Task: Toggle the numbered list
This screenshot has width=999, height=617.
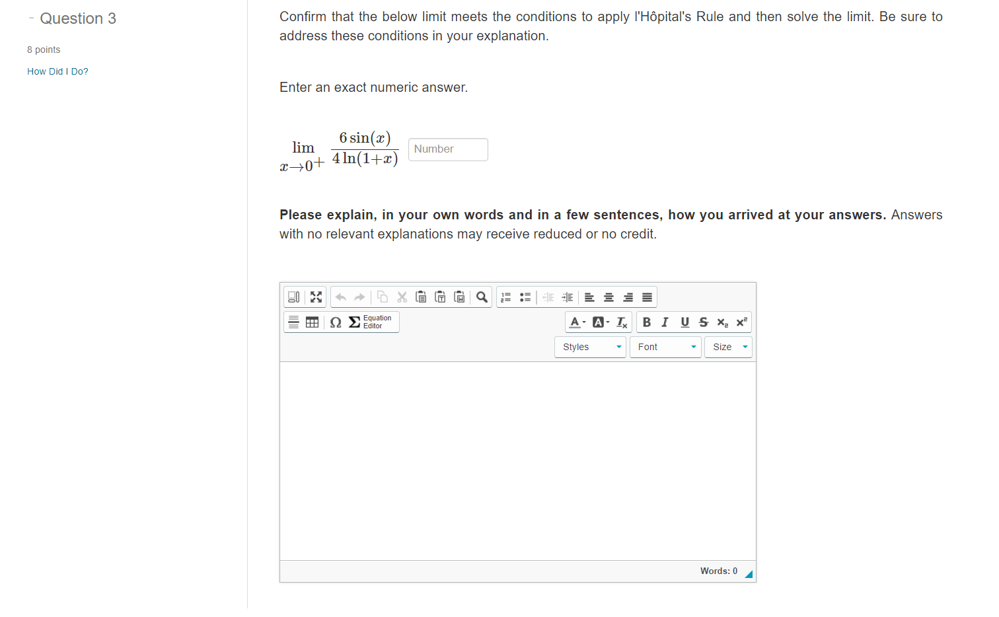Action: 505,297
